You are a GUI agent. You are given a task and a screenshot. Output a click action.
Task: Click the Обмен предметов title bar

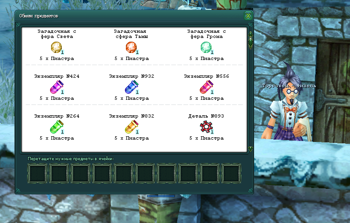(129, 15)
